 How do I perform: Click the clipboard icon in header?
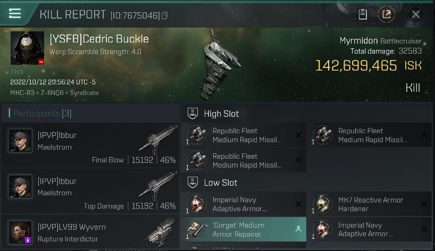point(363,14)
